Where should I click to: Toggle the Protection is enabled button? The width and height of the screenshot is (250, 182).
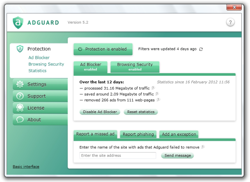(103, 49)
